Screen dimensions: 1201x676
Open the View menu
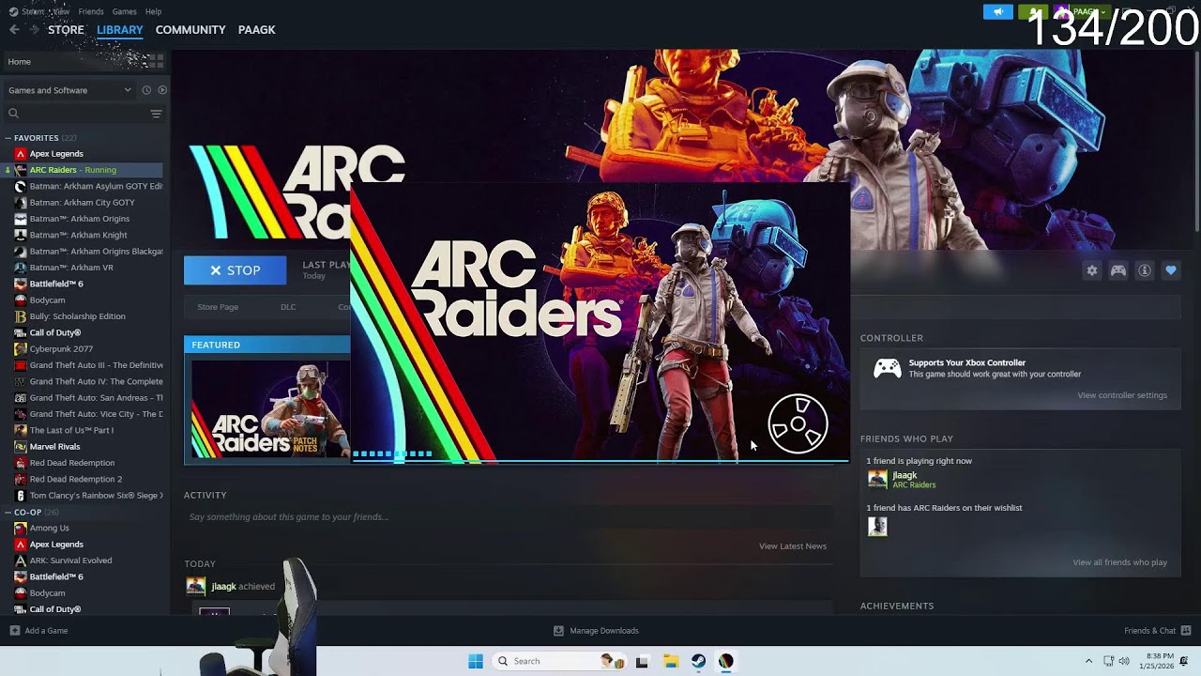(x=61, y=11)
